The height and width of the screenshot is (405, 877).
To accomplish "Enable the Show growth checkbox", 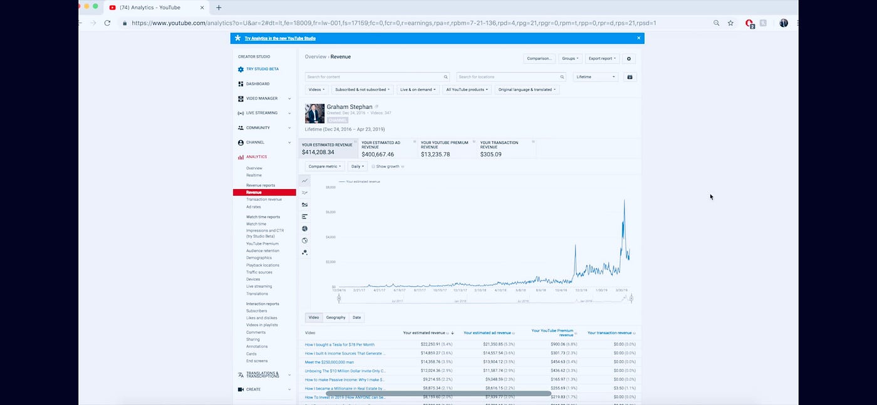I will pyautogui.click(x=373, y=167).
